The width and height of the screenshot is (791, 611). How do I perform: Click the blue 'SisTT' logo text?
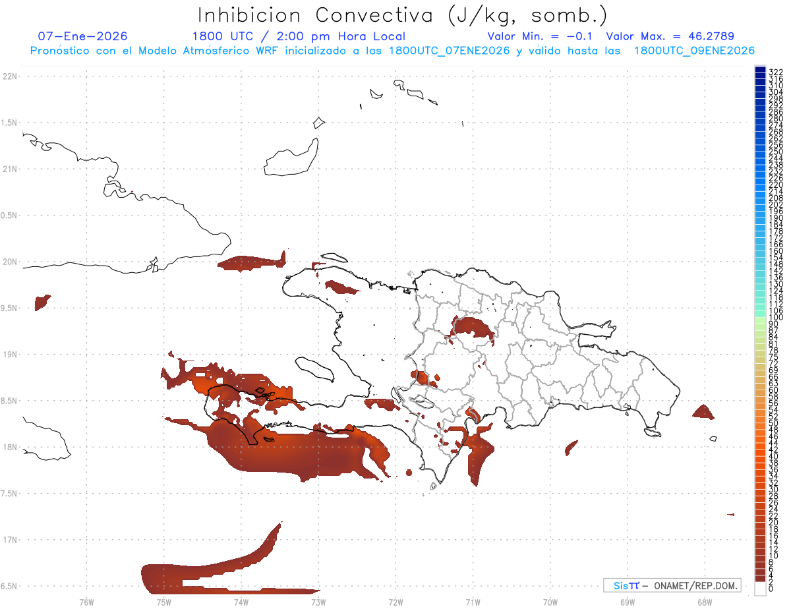[626, 586]
